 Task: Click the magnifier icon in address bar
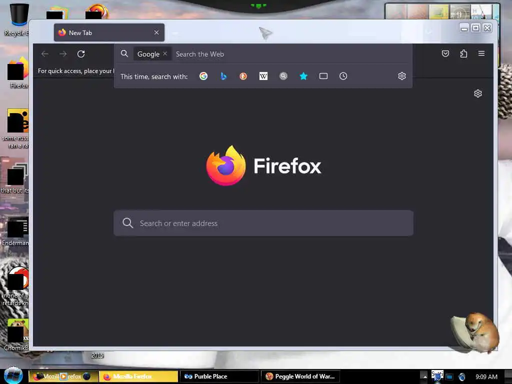click(124, 53)
